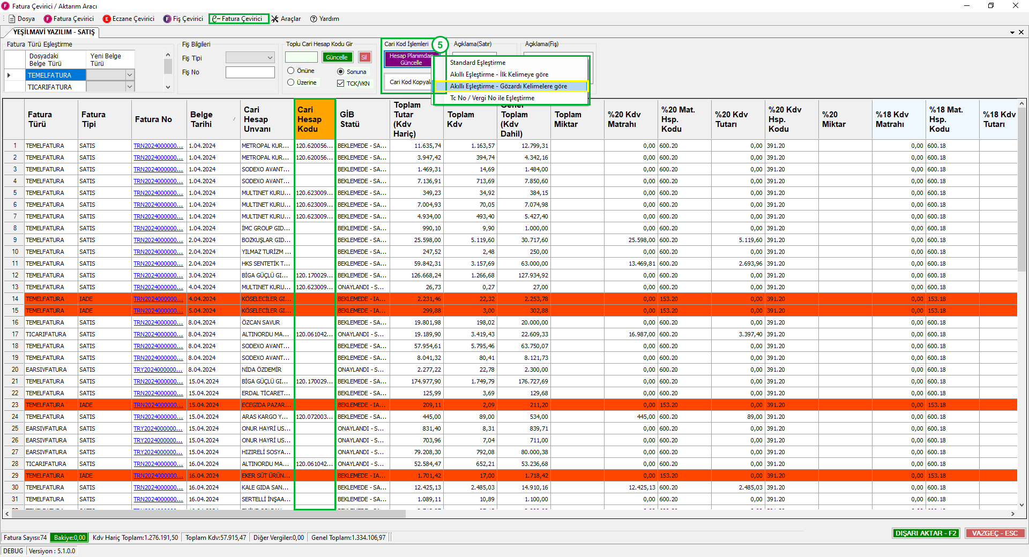Open the Dosya menu icon
This screenshot has height=557, width=1029.
click(x=12, y=19)
